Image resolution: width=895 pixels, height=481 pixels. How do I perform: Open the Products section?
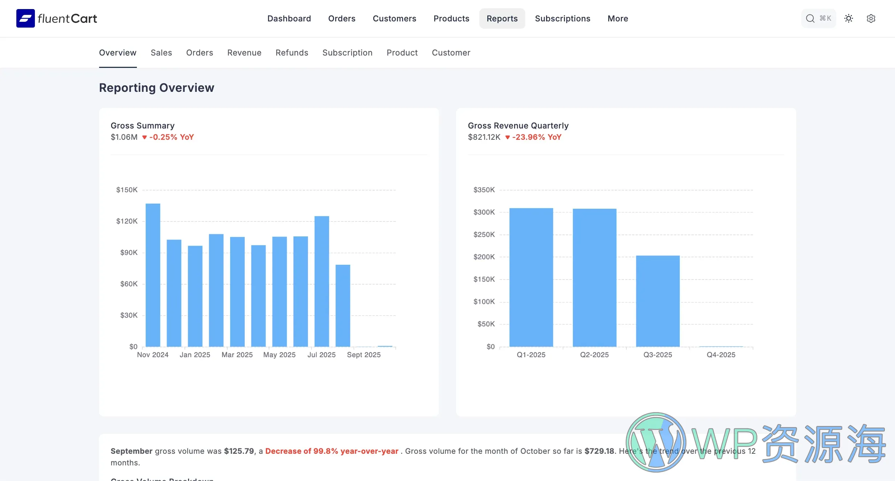pos(451,18)
